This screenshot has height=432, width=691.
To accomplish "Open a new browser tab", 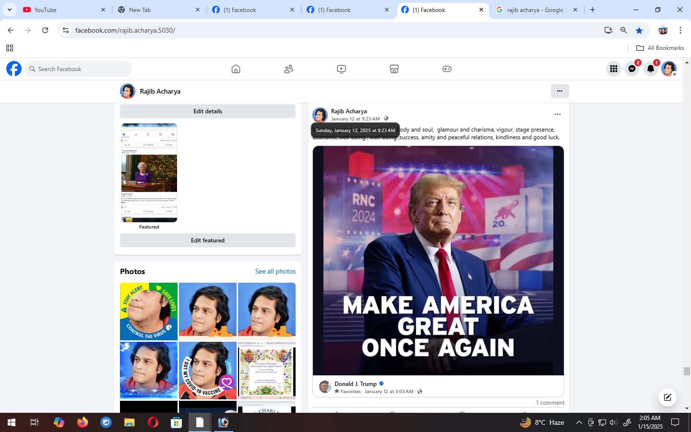I will point(593,10).
